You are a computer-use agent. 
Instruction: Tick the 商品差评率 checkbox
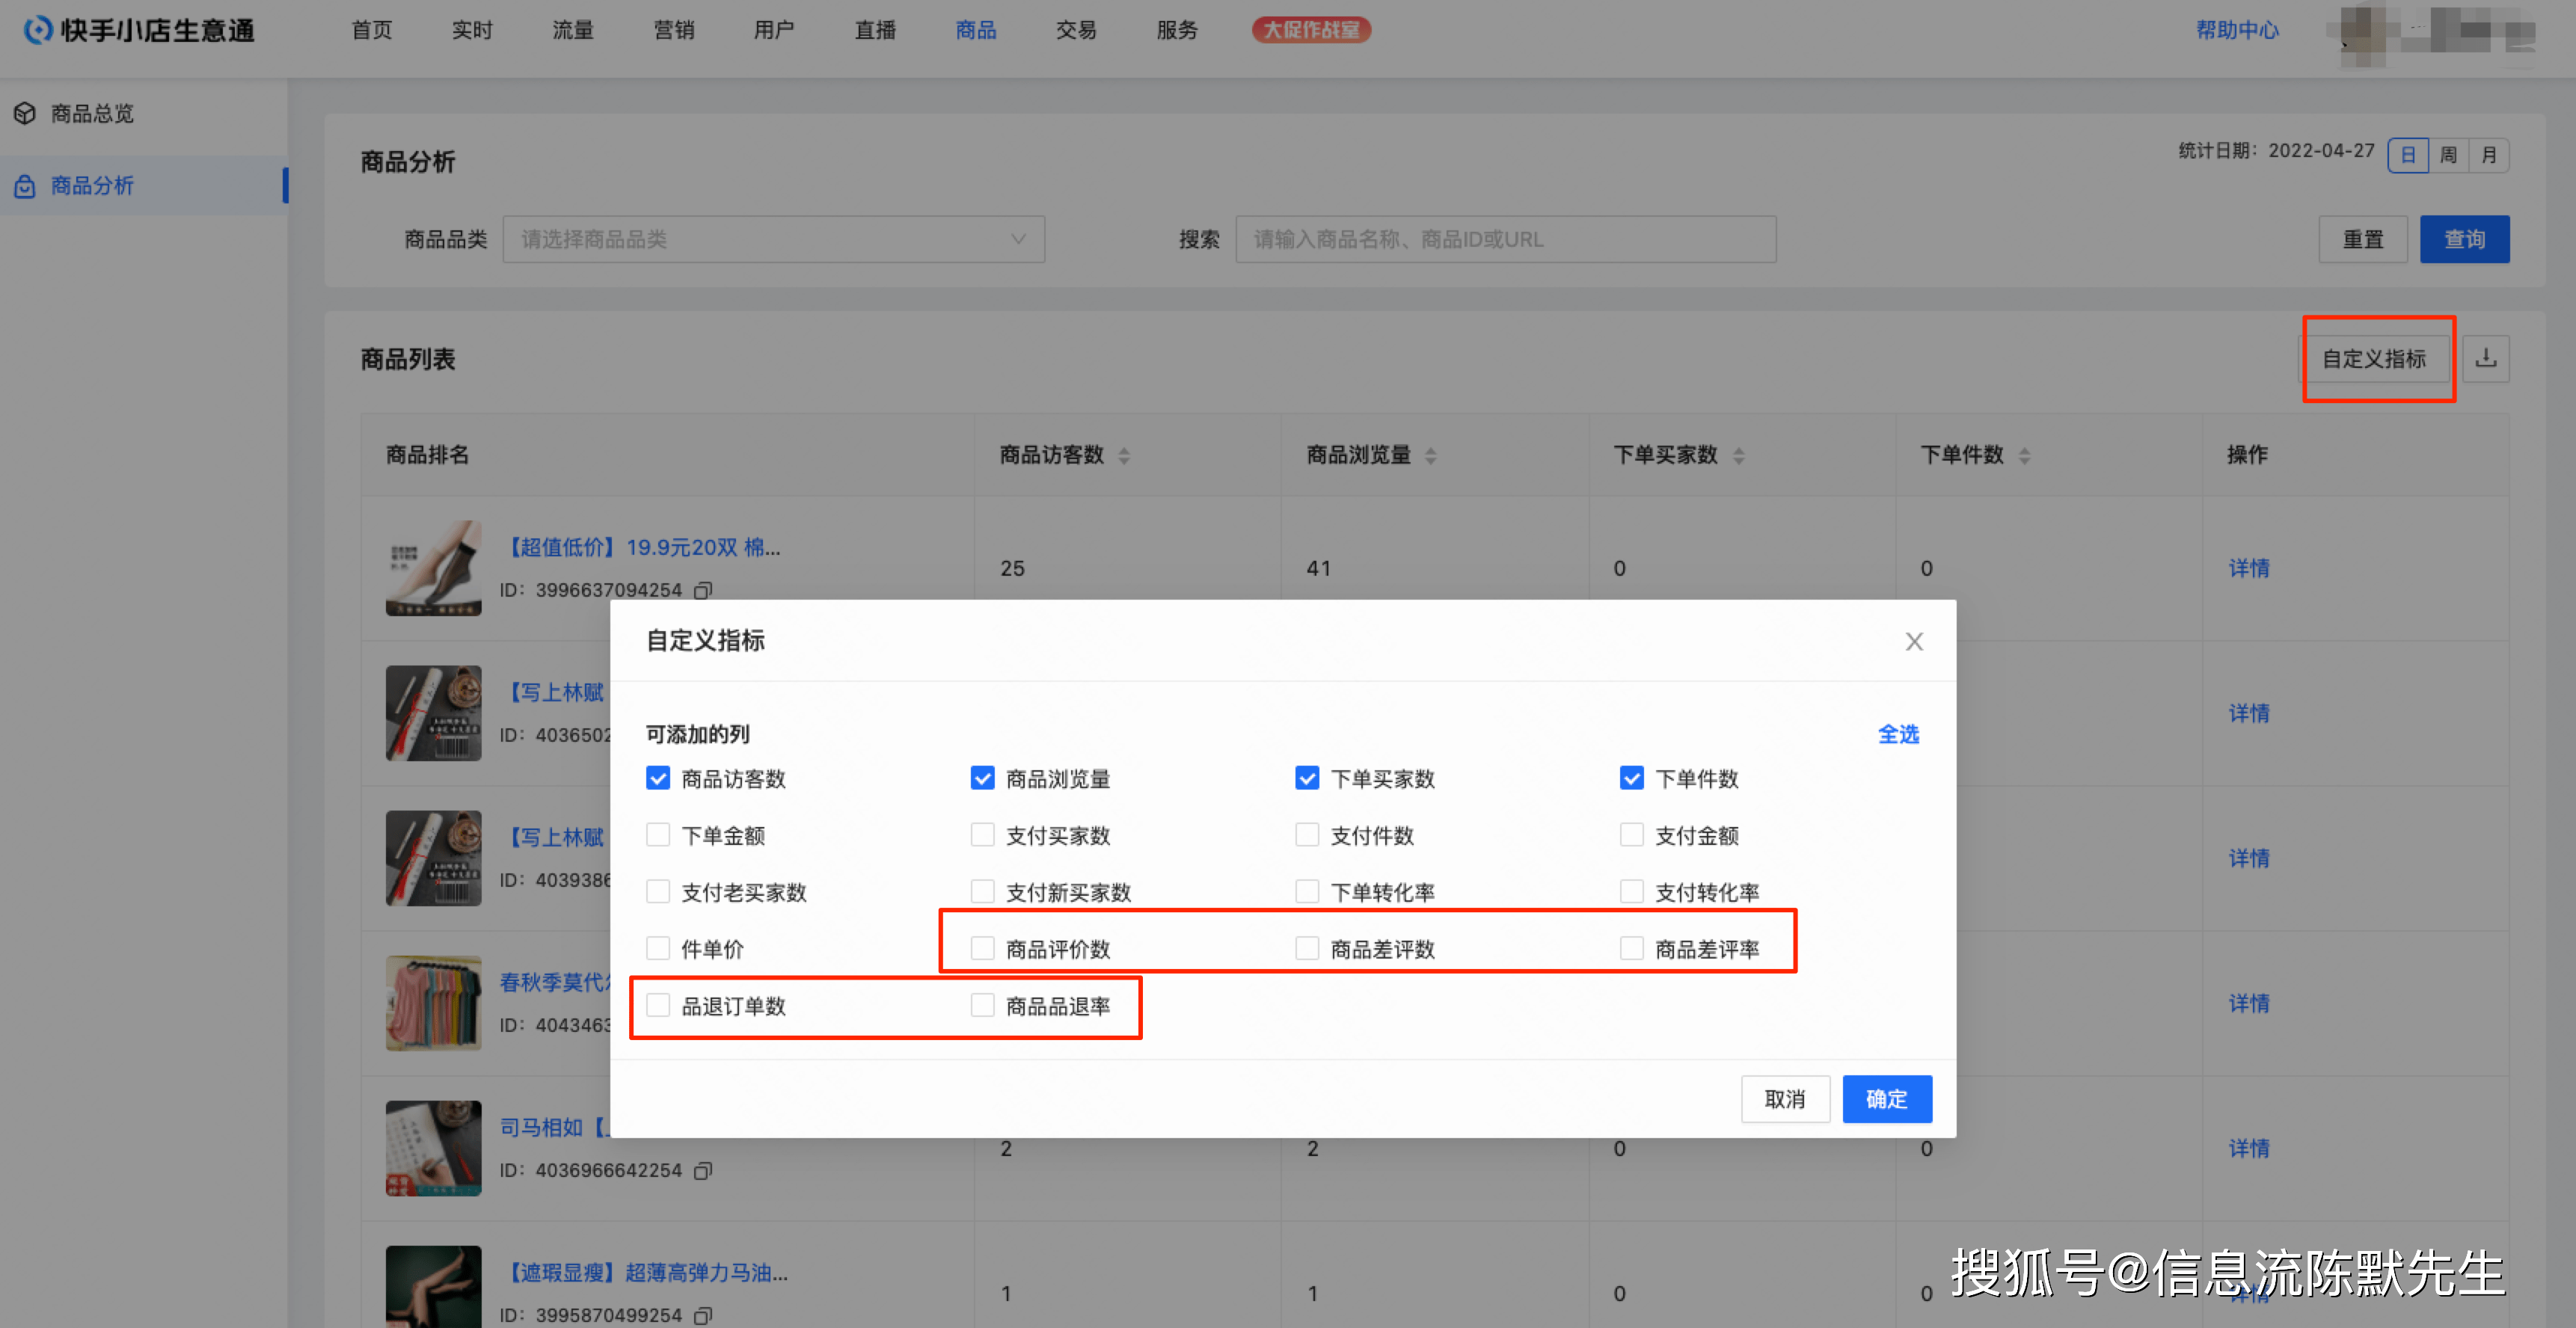[1632, 948]
